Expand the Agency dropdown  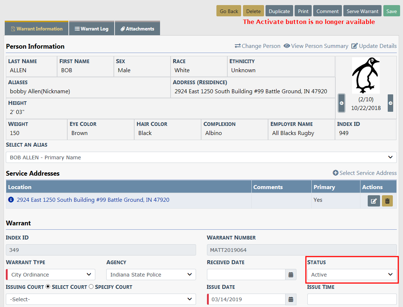pos(151,275)
